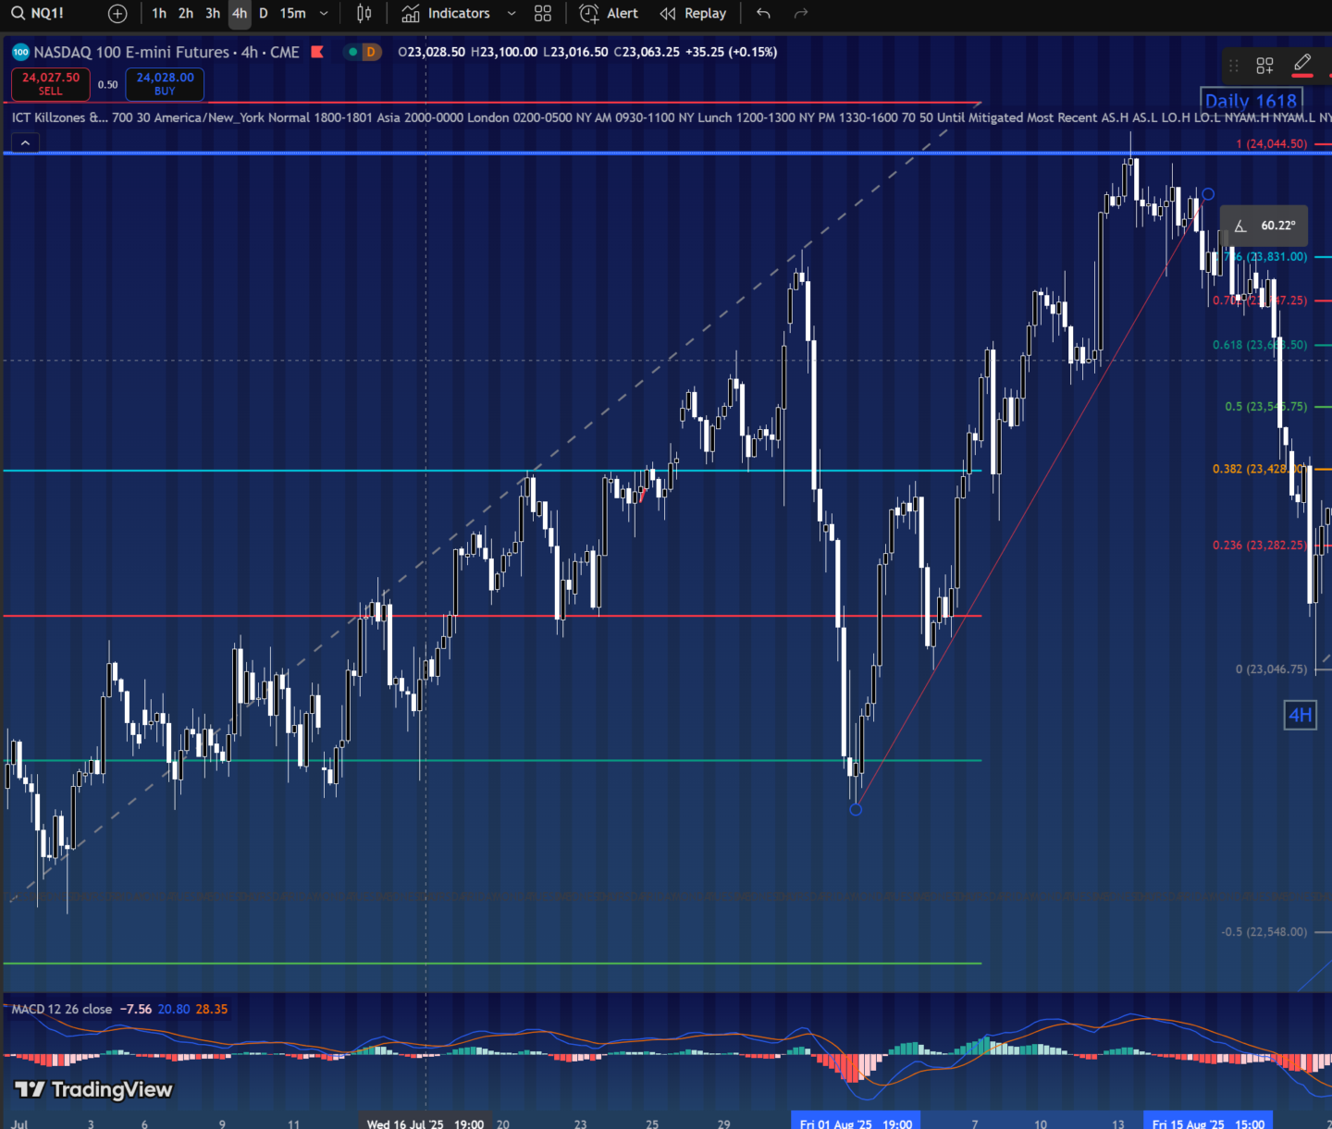Open symbol search for NQ1!
Image resolution: width=1332 pixels, height=1129 pixels.
[39, 13]
